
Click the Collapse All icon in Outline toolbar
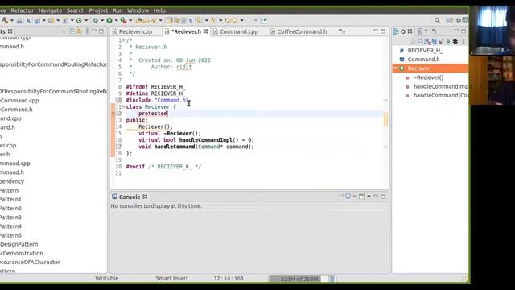click(x=421, y=42)
